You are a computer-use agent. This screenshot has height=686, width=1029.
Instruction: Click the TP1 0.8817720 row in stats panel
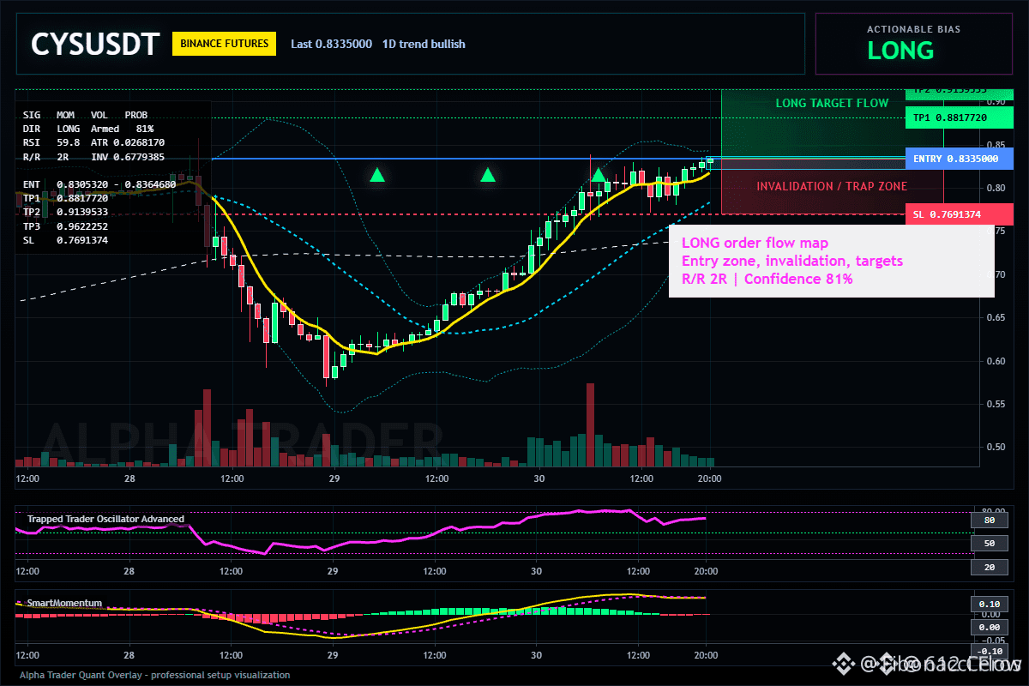click(x=65, y=198)
